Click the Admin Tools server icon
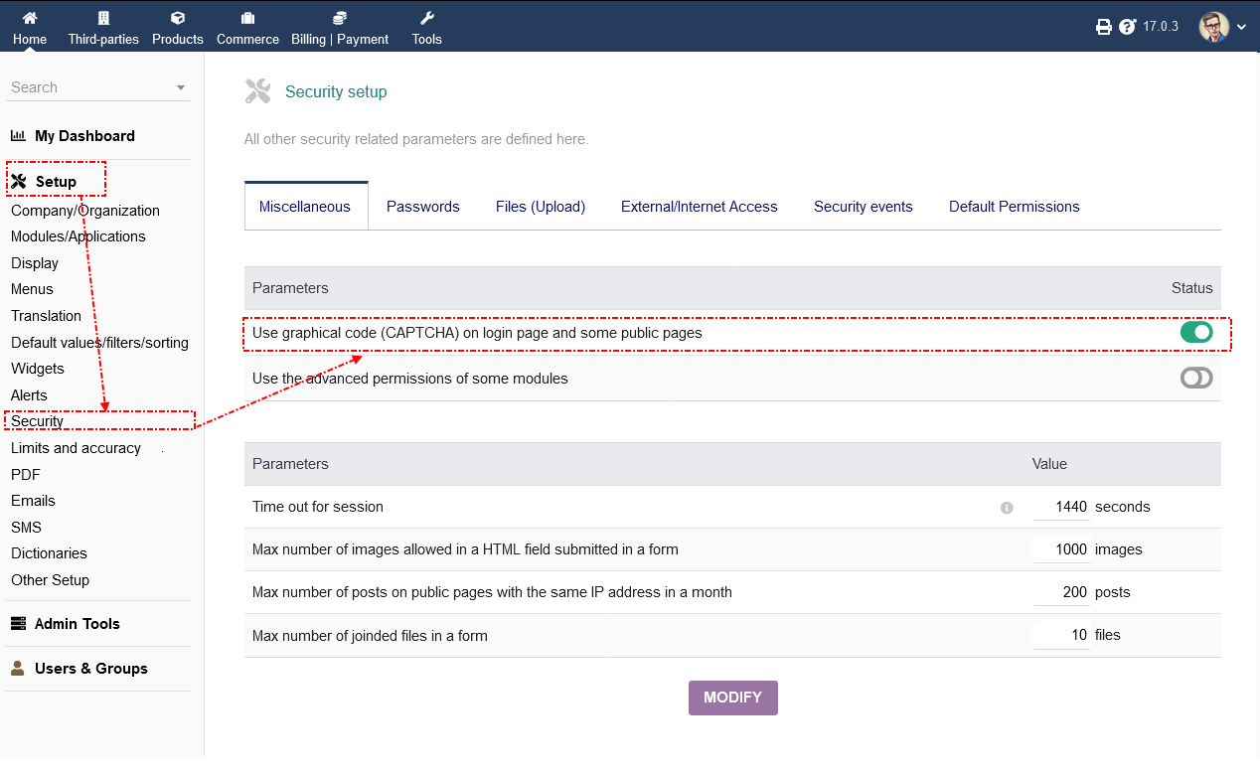Viewport: 1260px width, 776px height. coord(18,624)
